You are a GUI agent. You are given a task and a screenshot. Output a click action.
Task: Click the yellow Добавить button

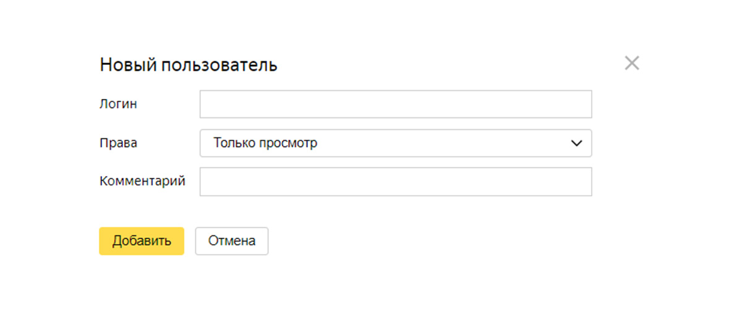click(x=142, y=241)
